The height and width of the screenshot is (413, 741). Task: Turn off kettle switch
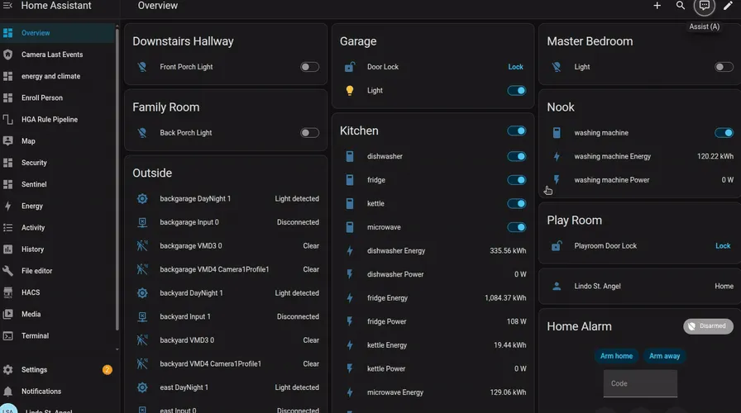[x=517, y=203]
